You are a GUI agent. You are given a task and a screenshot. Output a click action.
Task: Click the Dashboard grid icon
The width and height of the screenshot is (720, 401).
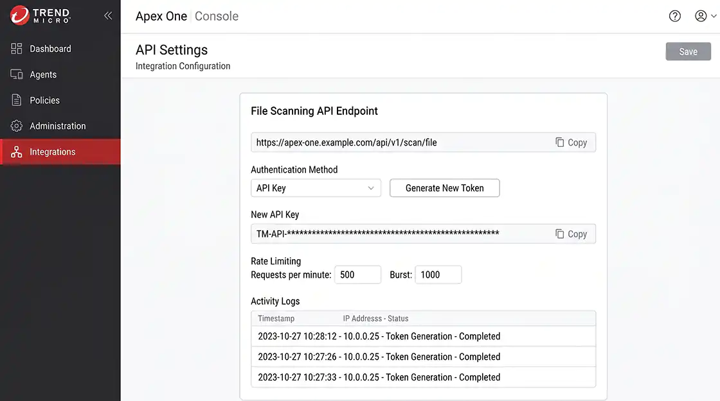[x=17, y=49]
